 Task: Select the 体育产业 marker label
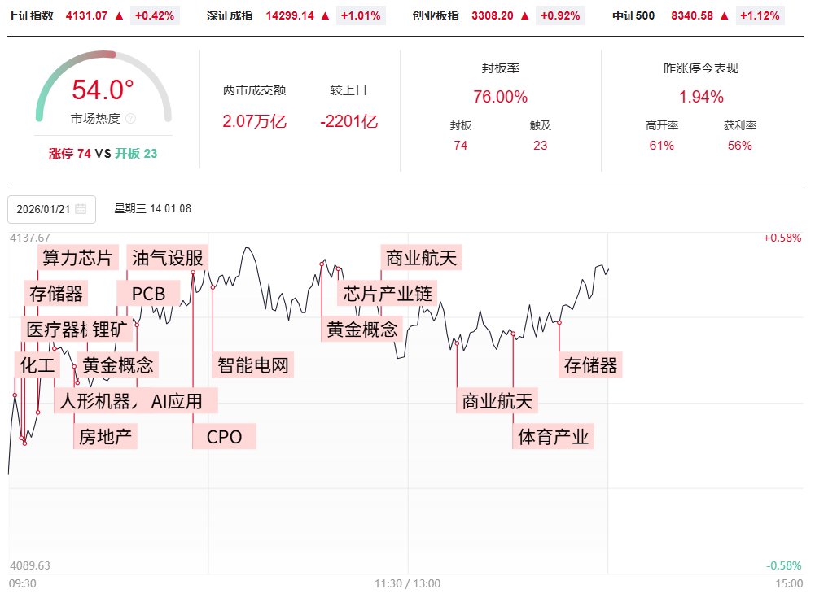click(x=553, y=437)
